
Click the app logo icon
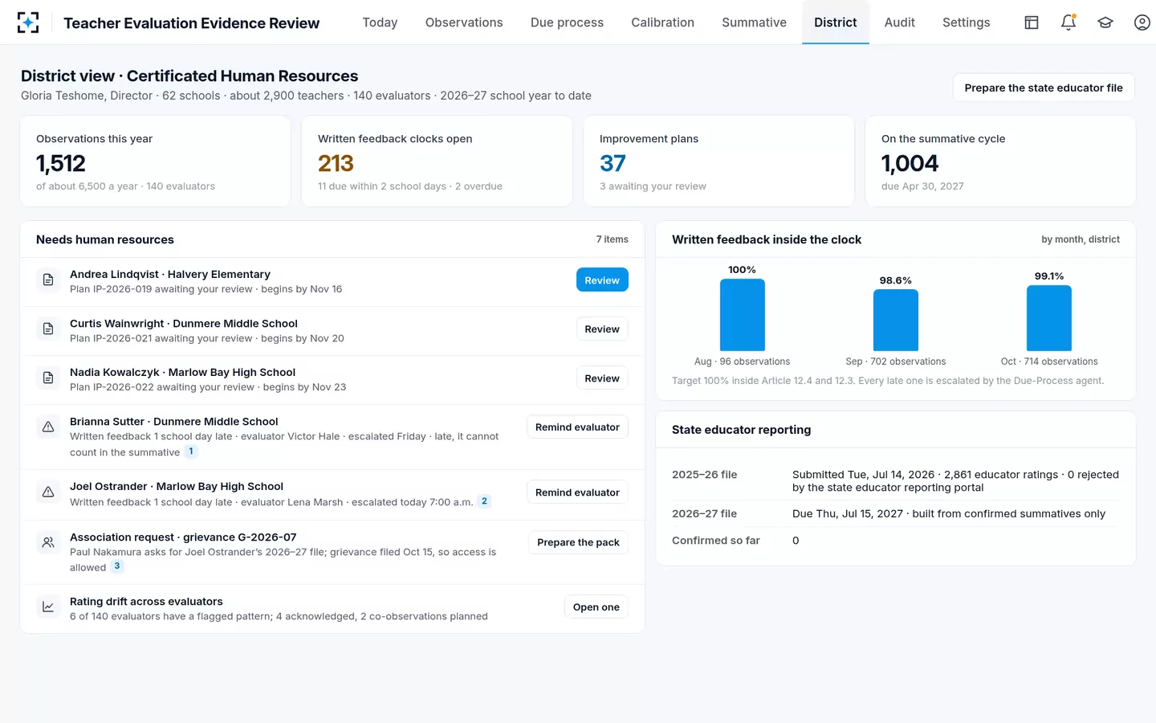tap(28, 22)
